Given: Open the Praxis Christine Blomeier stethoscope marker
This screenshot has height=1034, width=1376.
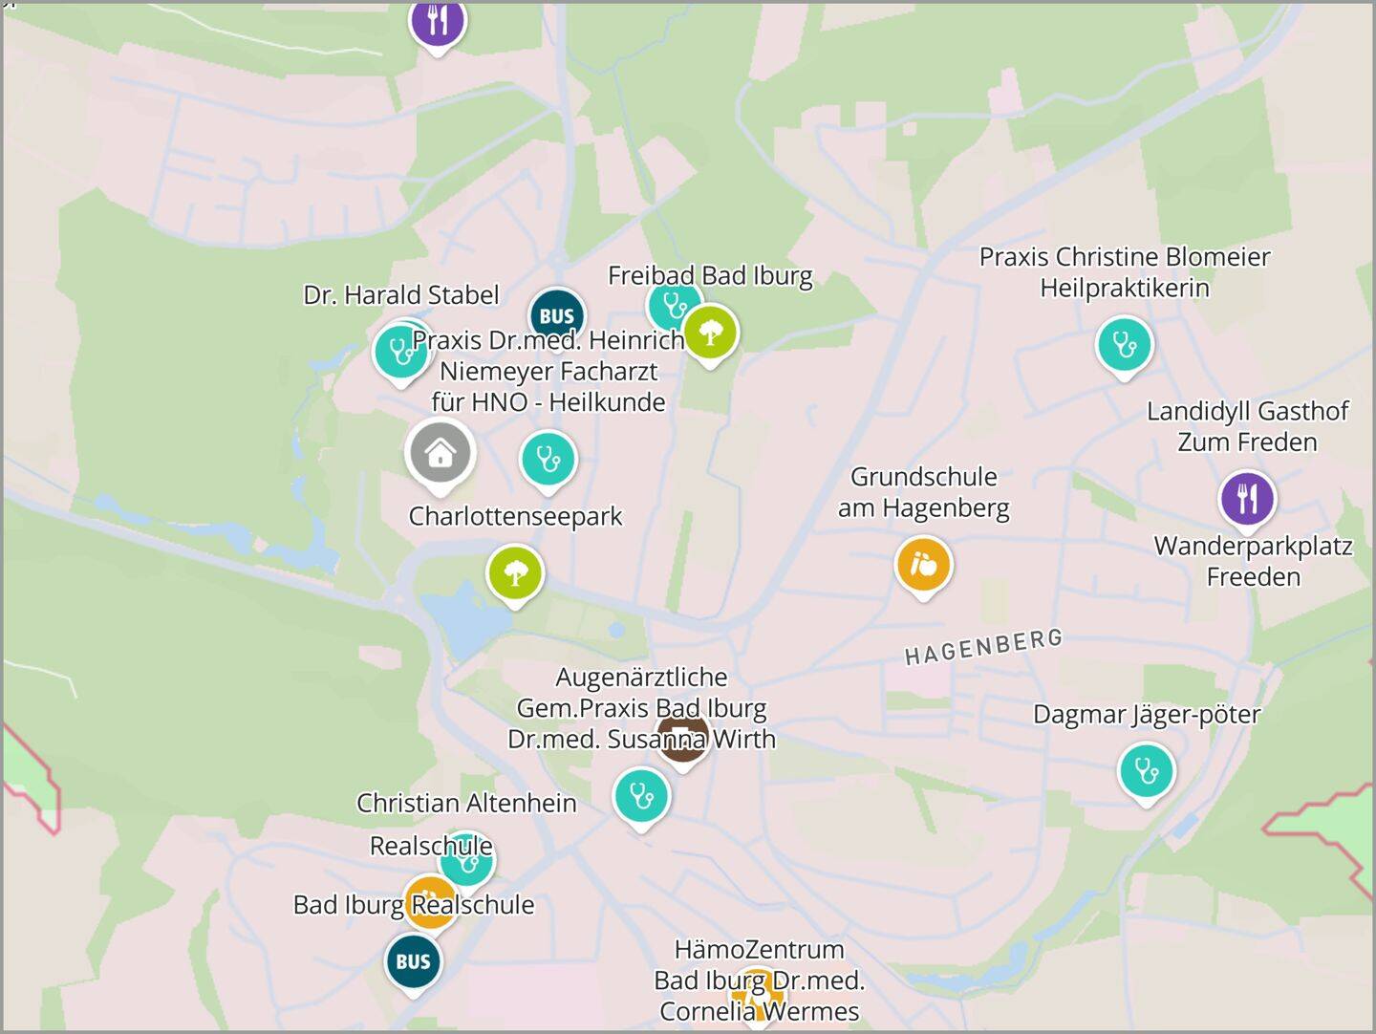Looking at the screenshot, I should coord(1125,345).
